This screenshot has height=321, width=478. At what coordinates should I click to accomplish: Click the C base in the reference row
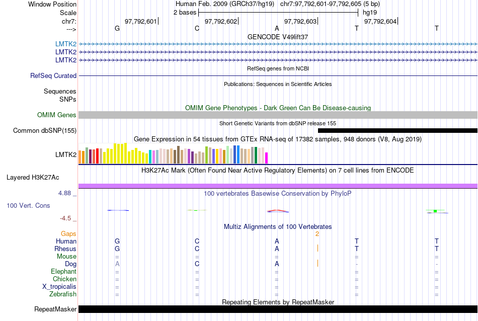pyautogui.click(x=197, y=28)
